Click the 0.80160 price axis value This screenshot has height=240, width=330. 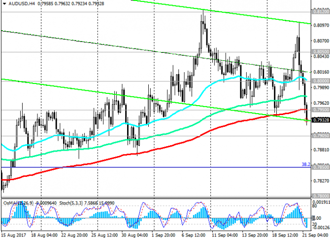[x=321, y=72]
